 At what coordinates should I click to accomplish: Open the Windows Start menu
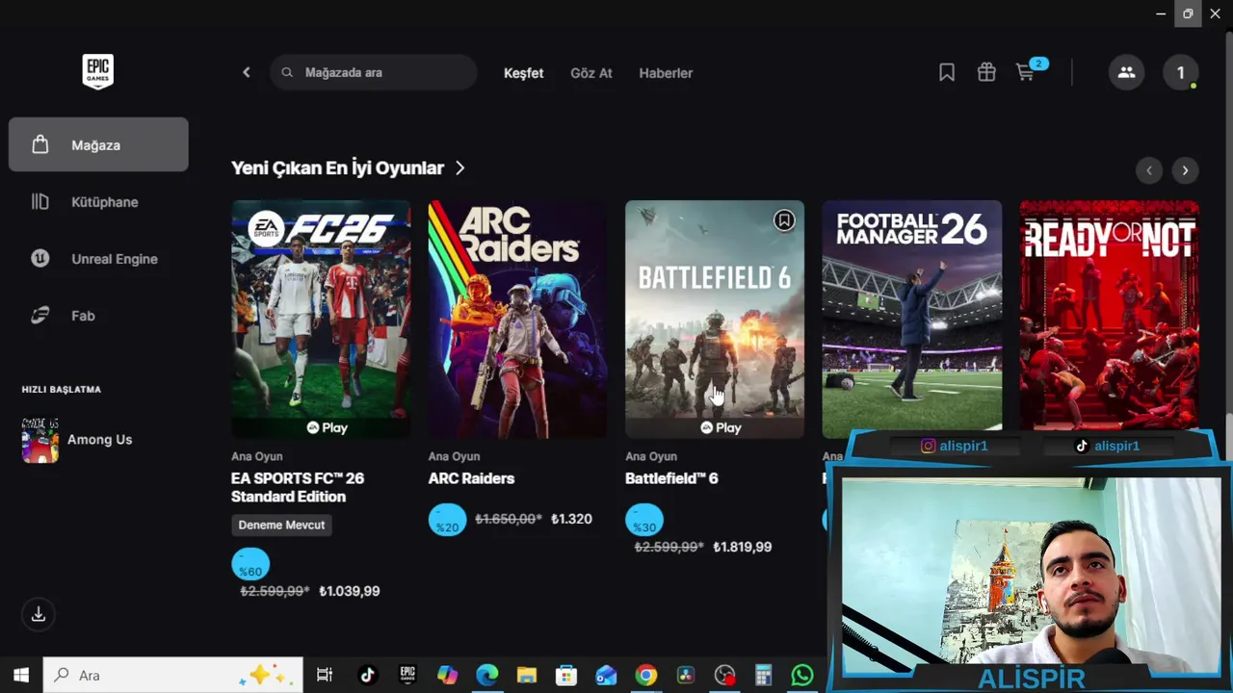click(21, 675)
